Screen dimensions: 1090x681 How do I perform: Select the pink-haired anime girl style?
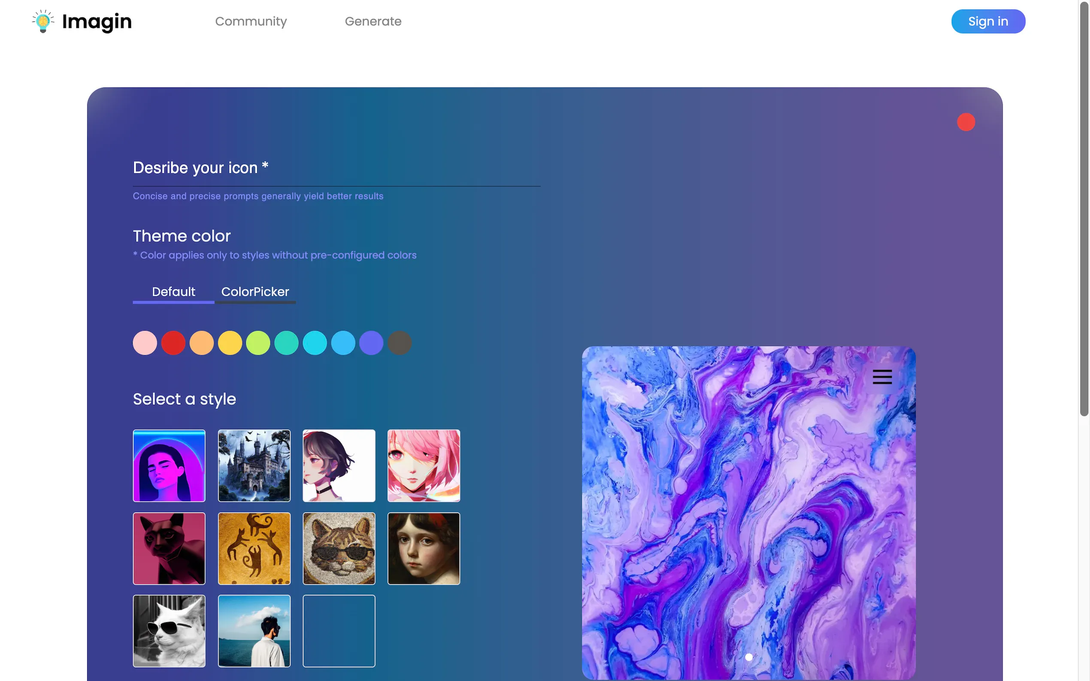pos(424,465)
